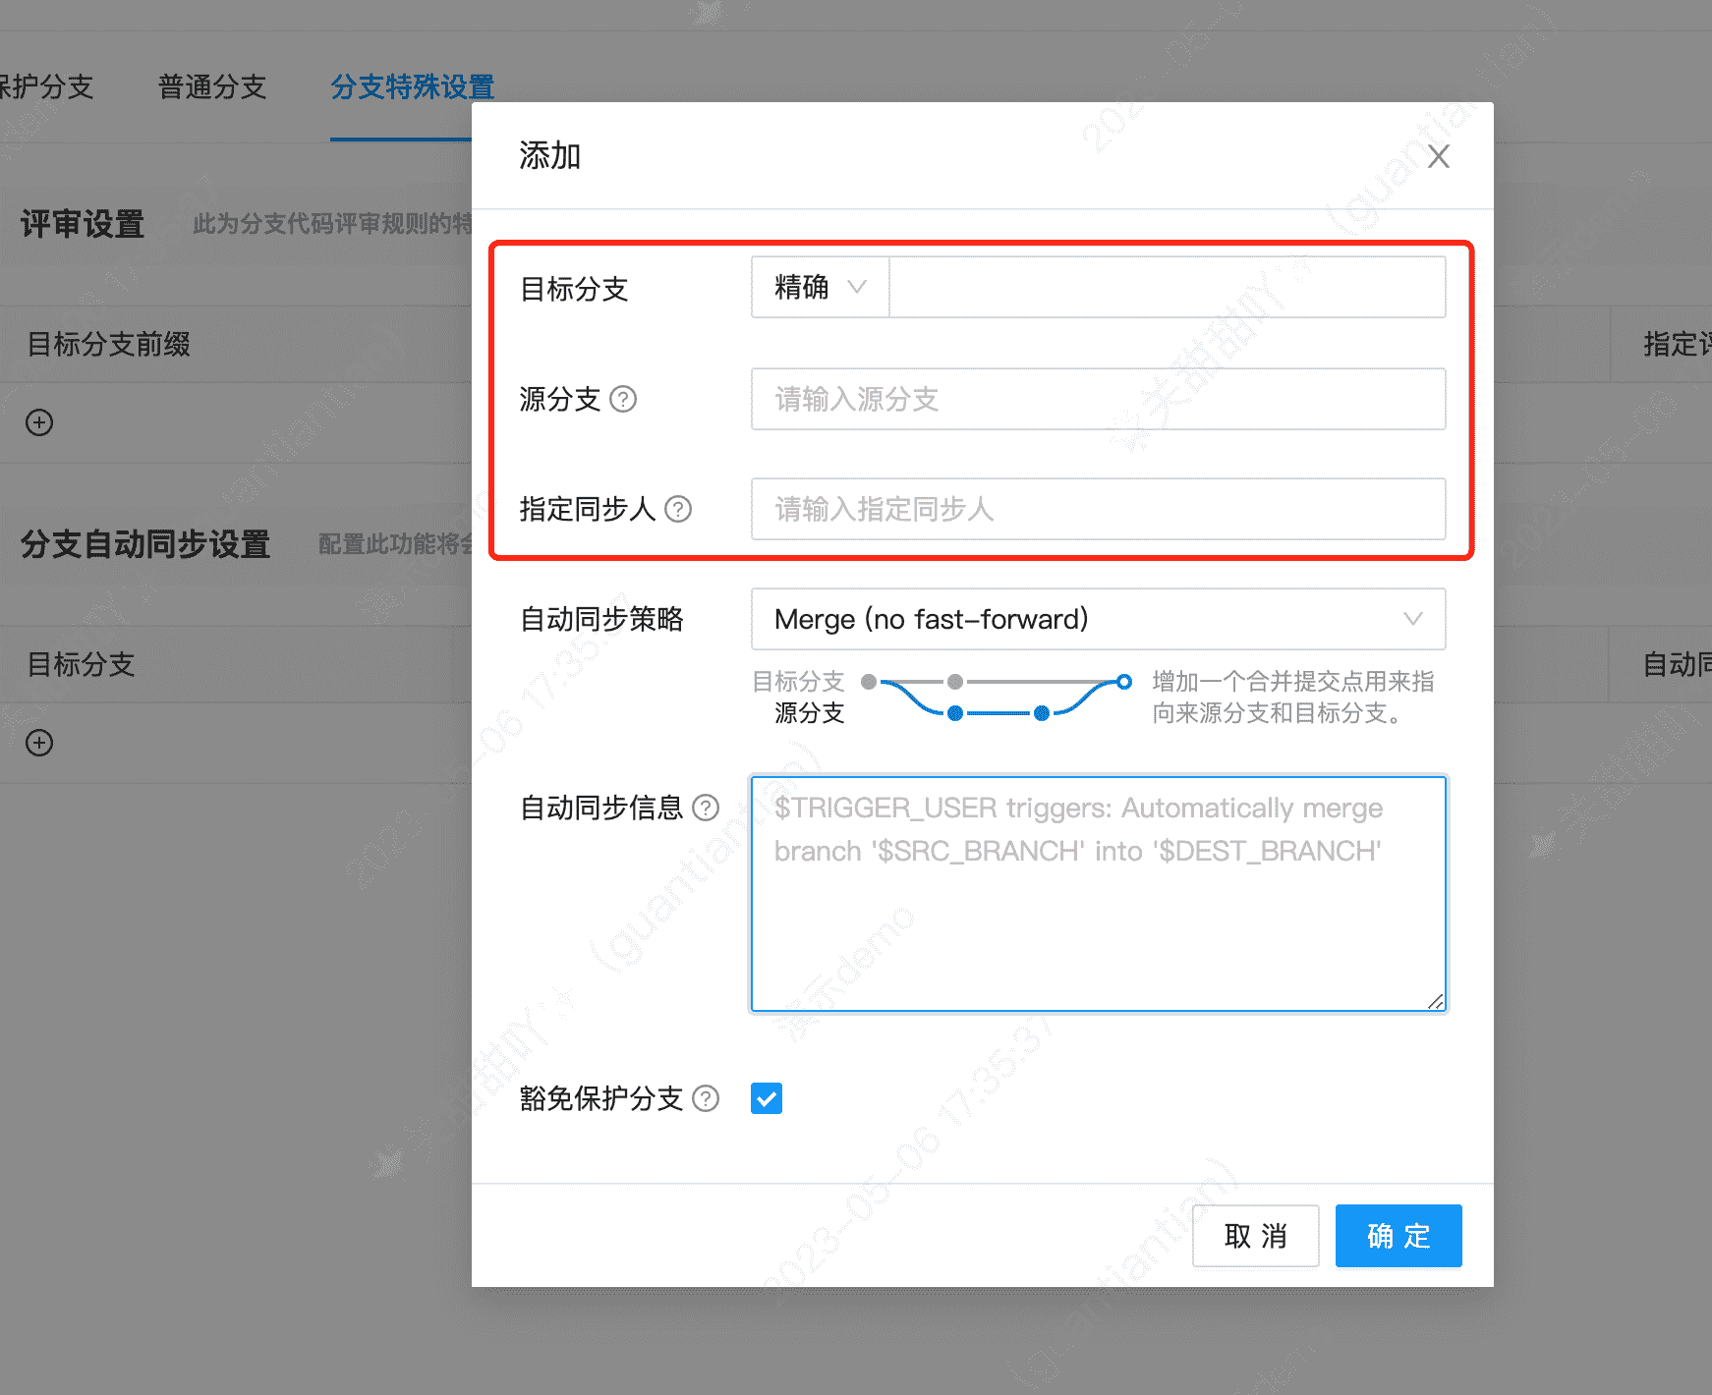The height and width of the screenshot is (1395, 1712).
Task: Switch to the 普通分支 tab
Action: click(x=211, y=87)
